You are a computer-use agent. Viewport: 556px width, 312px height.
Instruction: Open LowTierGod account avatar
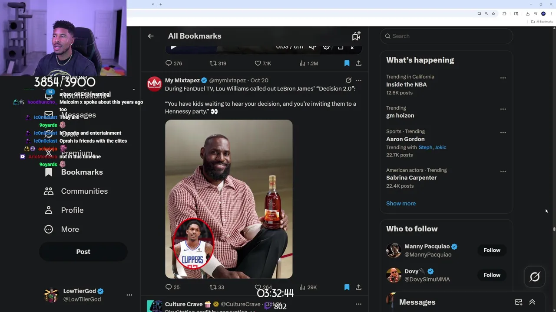pyautogui.click(x=51, y=295)
